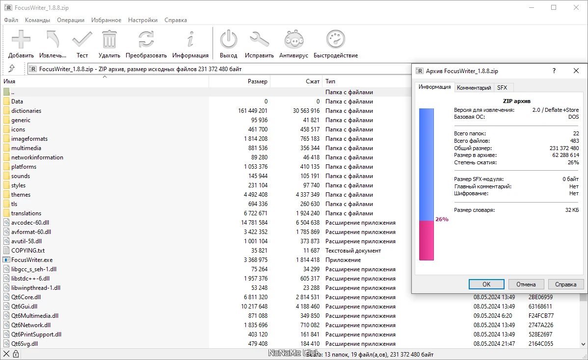
Task: Click the Extract archive toolbar icon
Action: pyautogui.click(x=53, y=40)
